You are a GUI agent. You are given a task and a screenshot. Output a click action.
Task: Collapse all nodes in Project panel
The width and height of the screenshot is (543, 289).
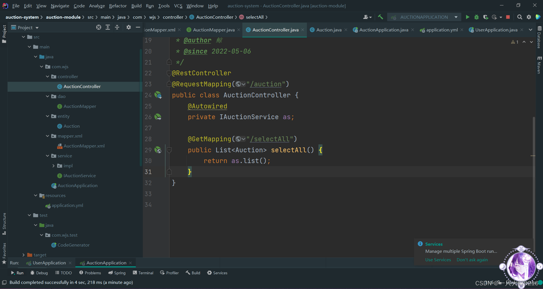(117, 27)
